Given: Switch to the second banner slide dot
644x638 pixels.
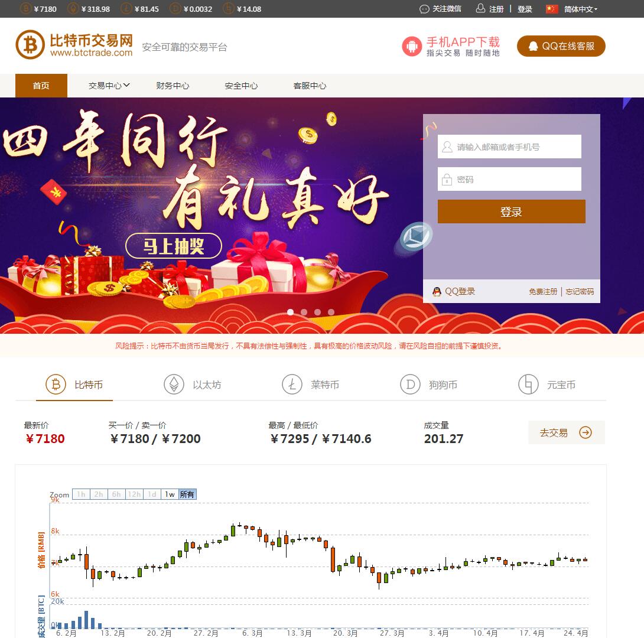Looking at the screenshot, I should pos(304,312).
